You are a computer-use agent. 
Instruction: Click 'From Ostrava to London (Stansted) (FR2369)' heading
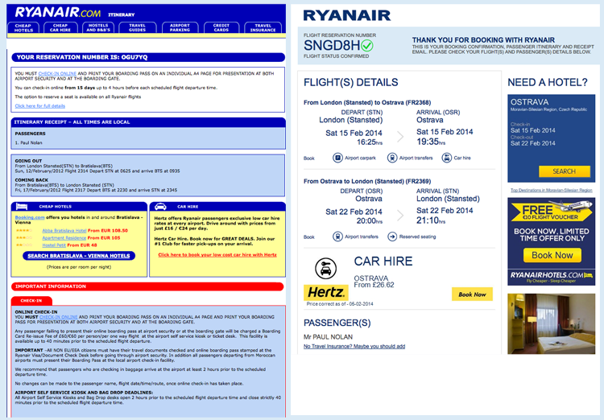[x=367, y=181]
